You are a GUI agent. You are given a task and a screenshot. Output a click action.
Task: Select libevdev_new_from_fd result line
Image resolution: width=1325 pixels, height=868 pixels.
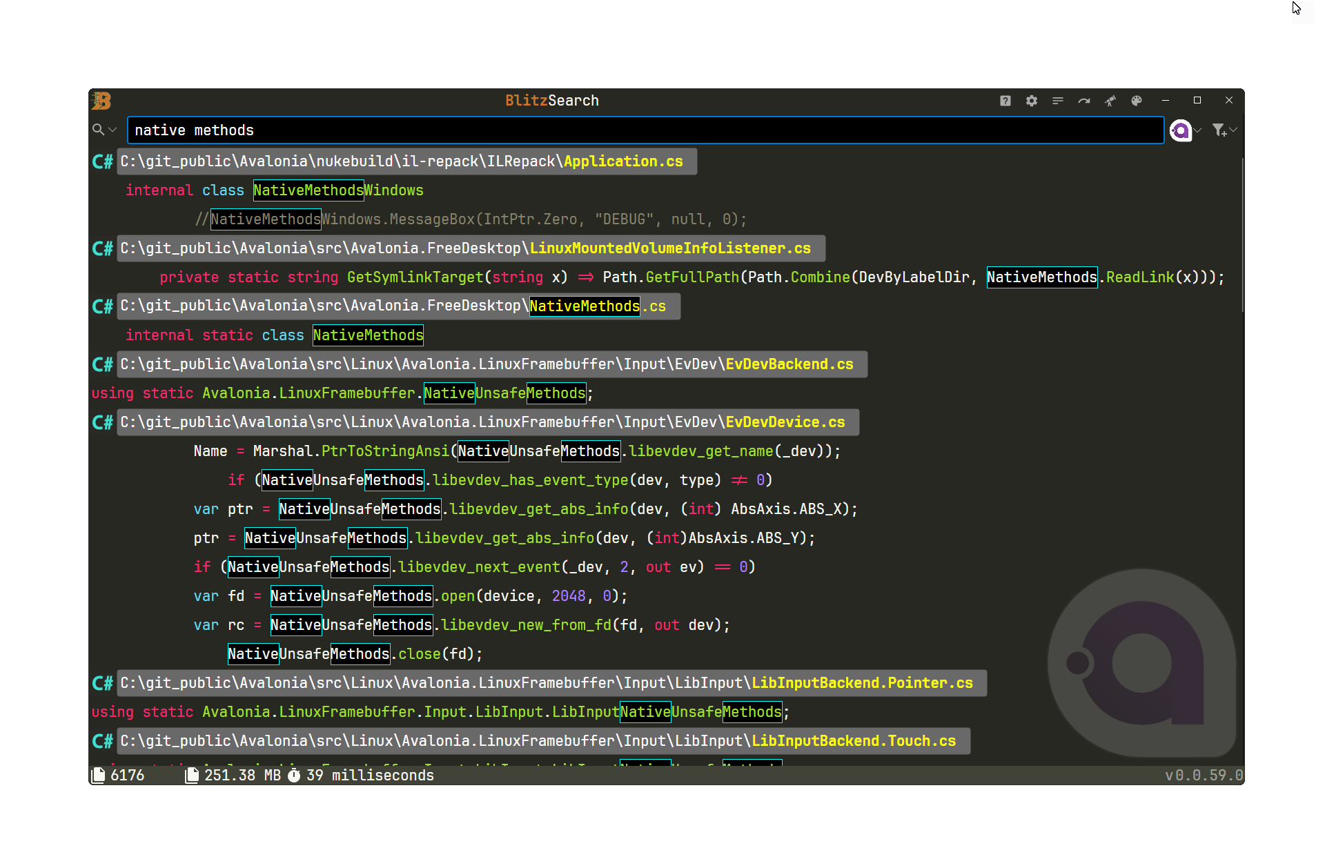pos(462,625)
